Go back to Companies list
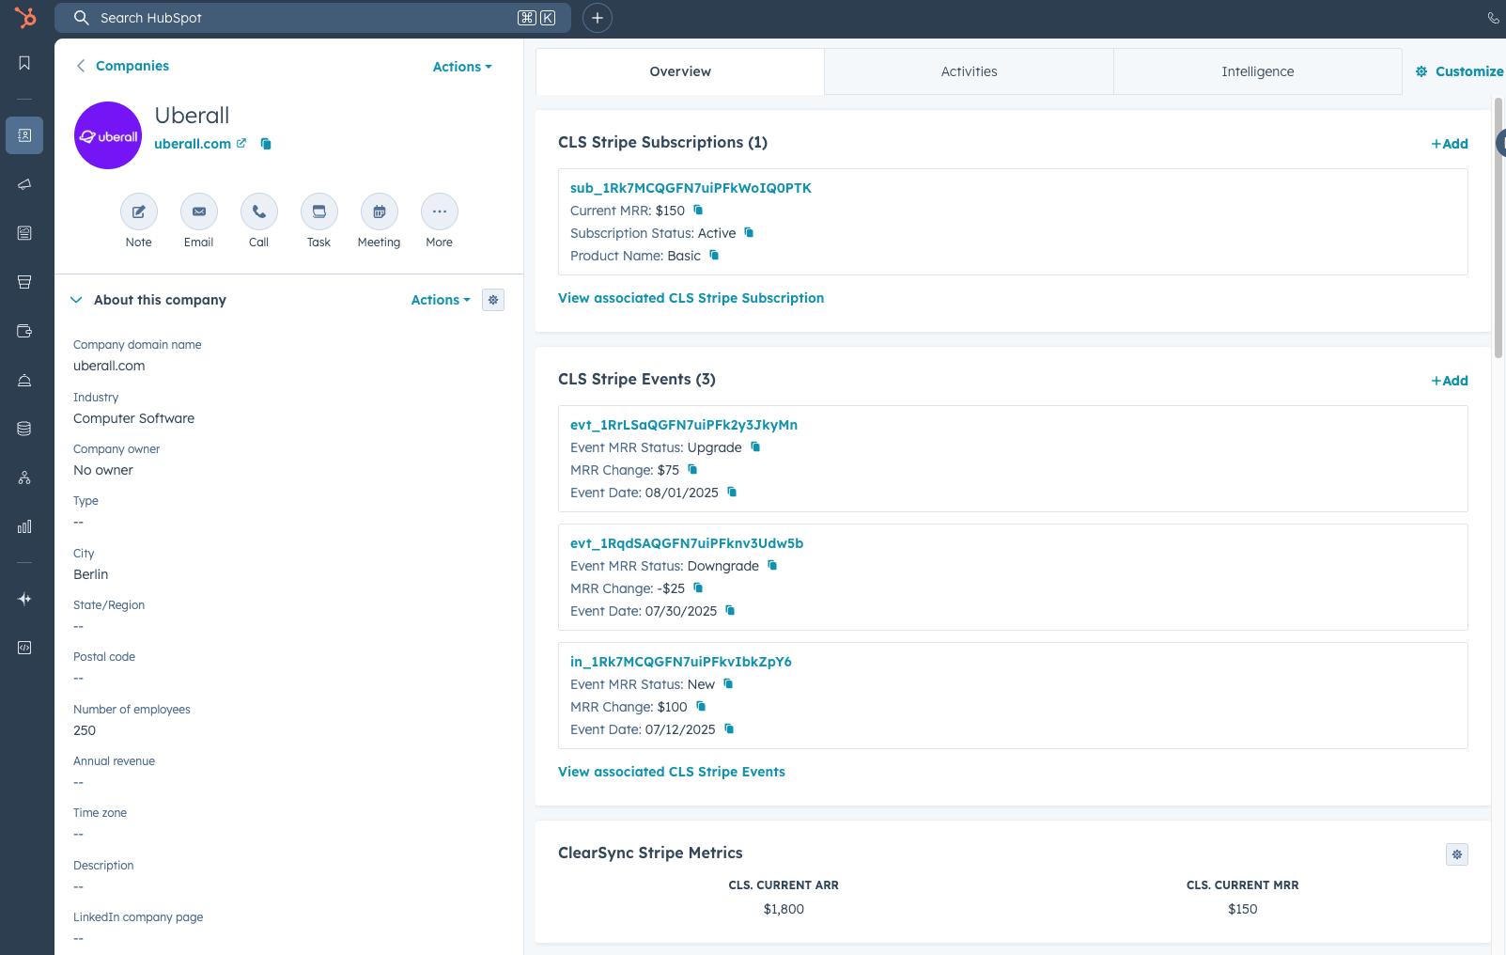Image resolution: width=1506 pixels, height=955 pixels. pos(122,66)
